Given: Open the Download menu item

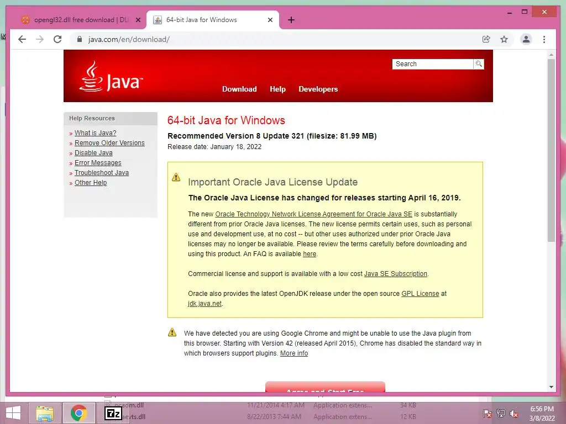Looking at the screenshot, I should pyautogui.click(x=239, y=89).
